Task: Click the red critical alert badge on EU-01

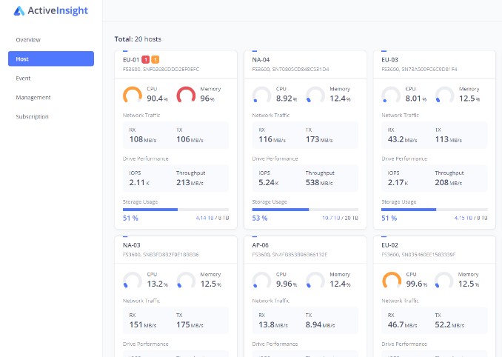Action: tap(146, 59)
